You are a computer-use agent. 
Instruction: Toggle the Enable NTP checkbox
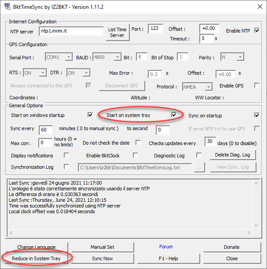point(257,30)
